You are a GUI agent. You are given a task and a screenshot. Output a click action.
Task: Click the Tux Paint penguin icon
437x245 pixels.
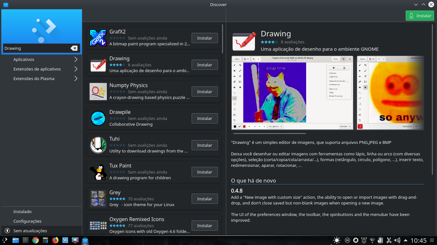(x=98, y=171)
